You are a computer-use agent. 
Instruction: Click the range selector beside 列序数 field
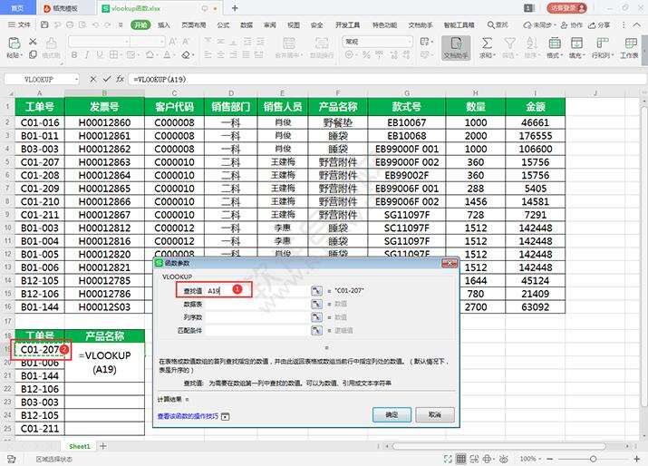[317, 318]
